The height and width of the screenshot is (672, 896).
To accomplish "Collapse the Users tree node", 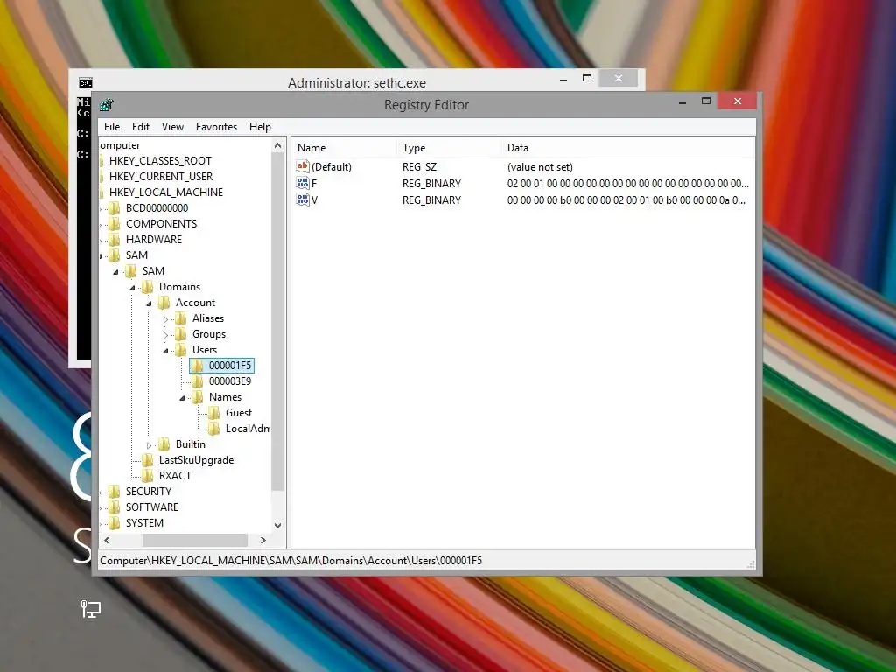I will click(165, 351).
